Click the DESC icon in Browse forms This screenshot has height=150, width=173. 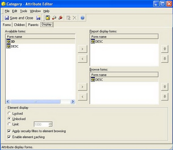pos(93,80)
